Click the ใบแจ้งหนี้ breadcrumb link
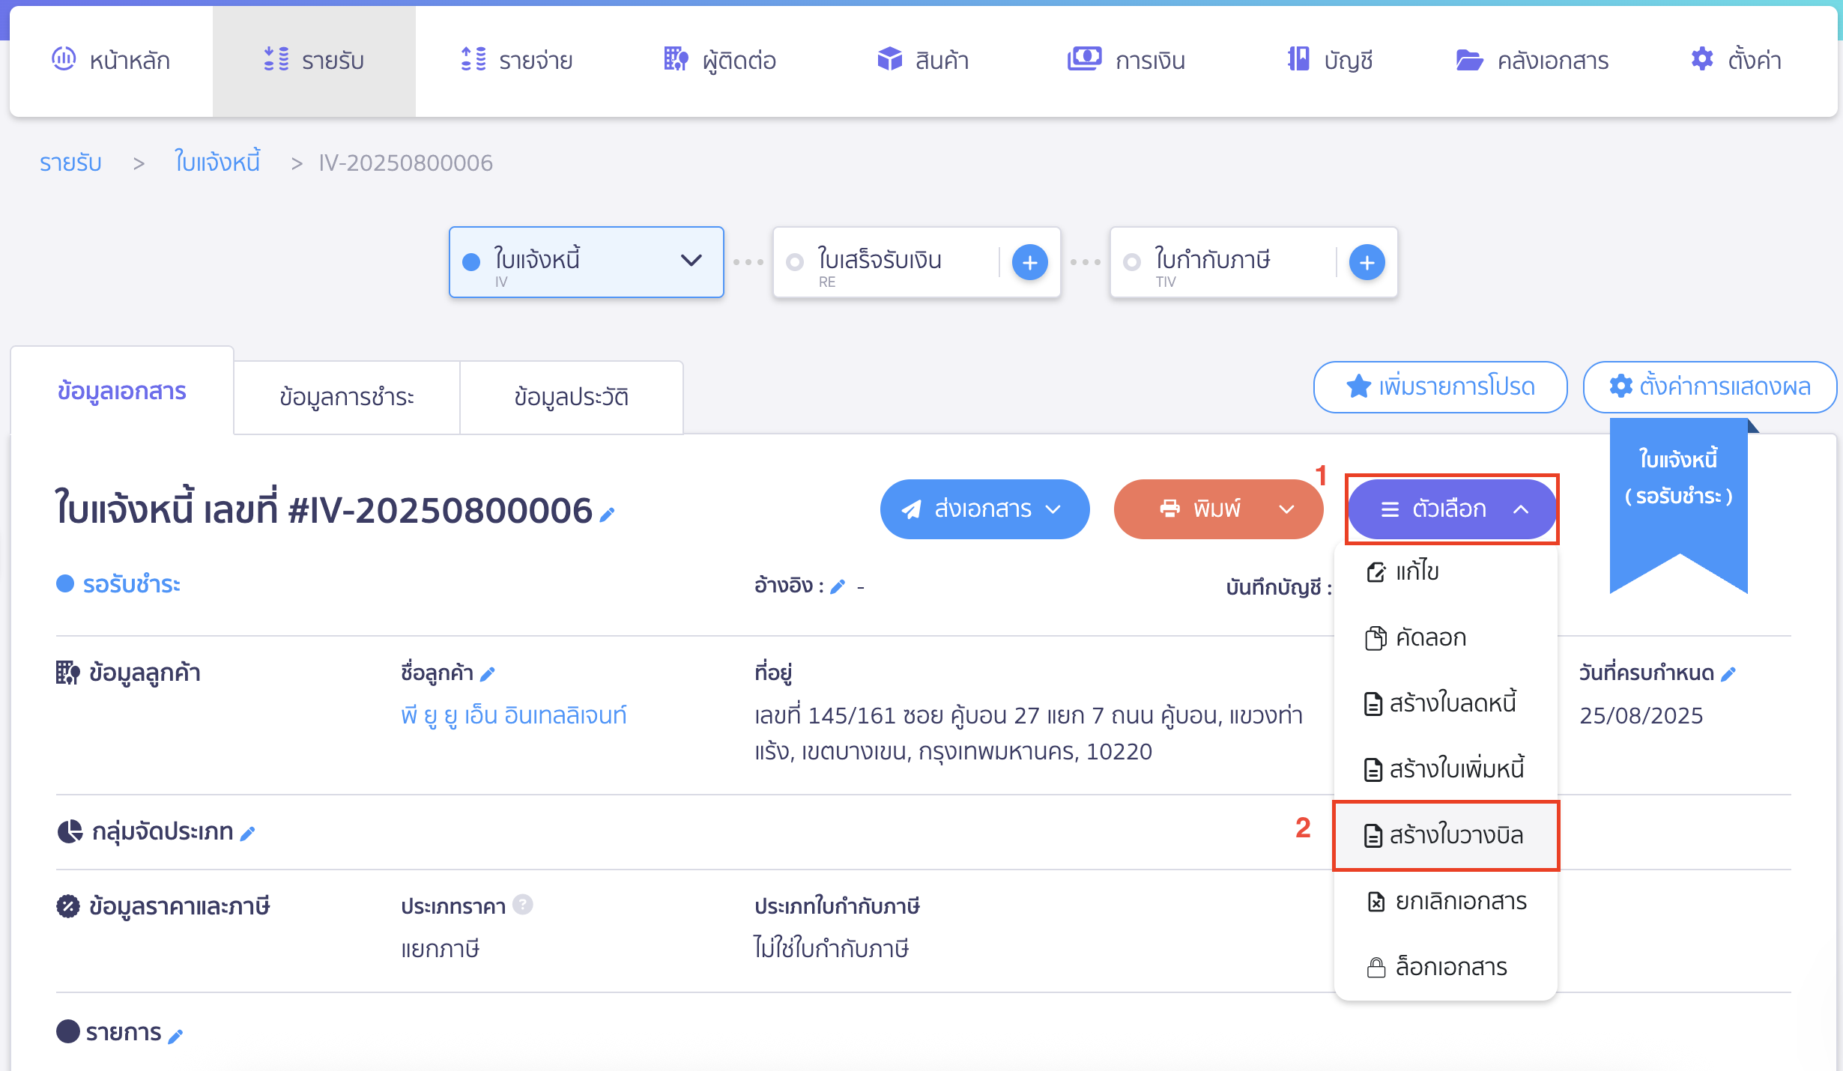The width and height of the screenshot is (1843, 1071). click(217, 163)
